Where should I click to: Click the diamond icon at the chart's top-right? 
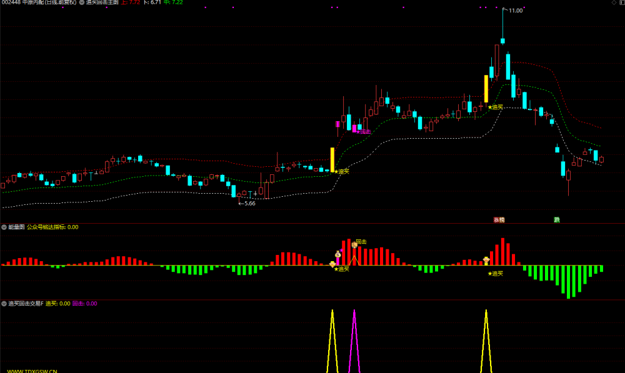click(x=614, y=2)
